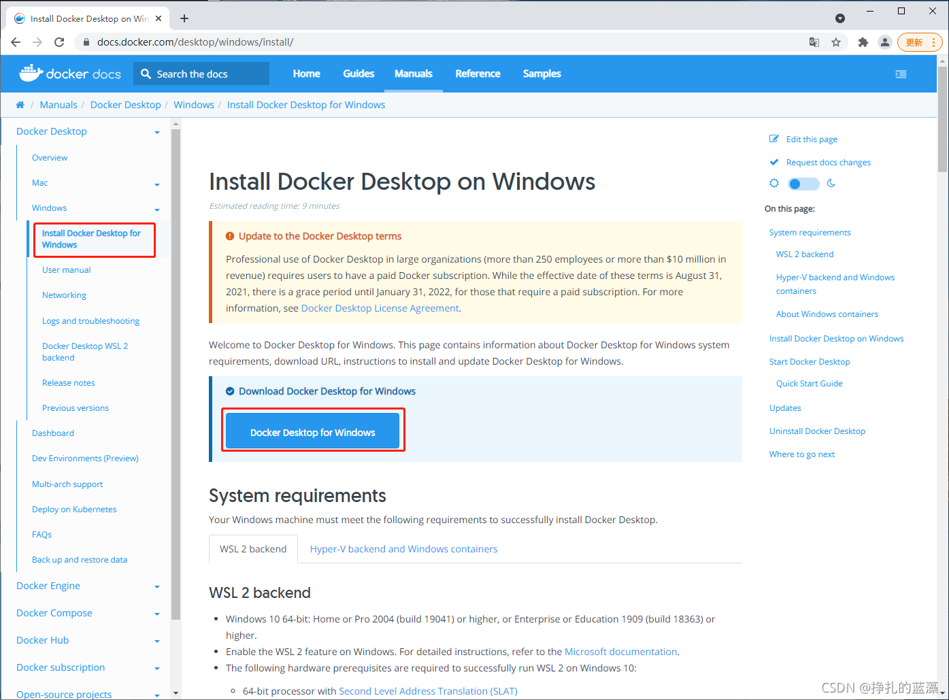
Task: Click the tab search dropdown icon in title bar
Action: click(840, 18)
